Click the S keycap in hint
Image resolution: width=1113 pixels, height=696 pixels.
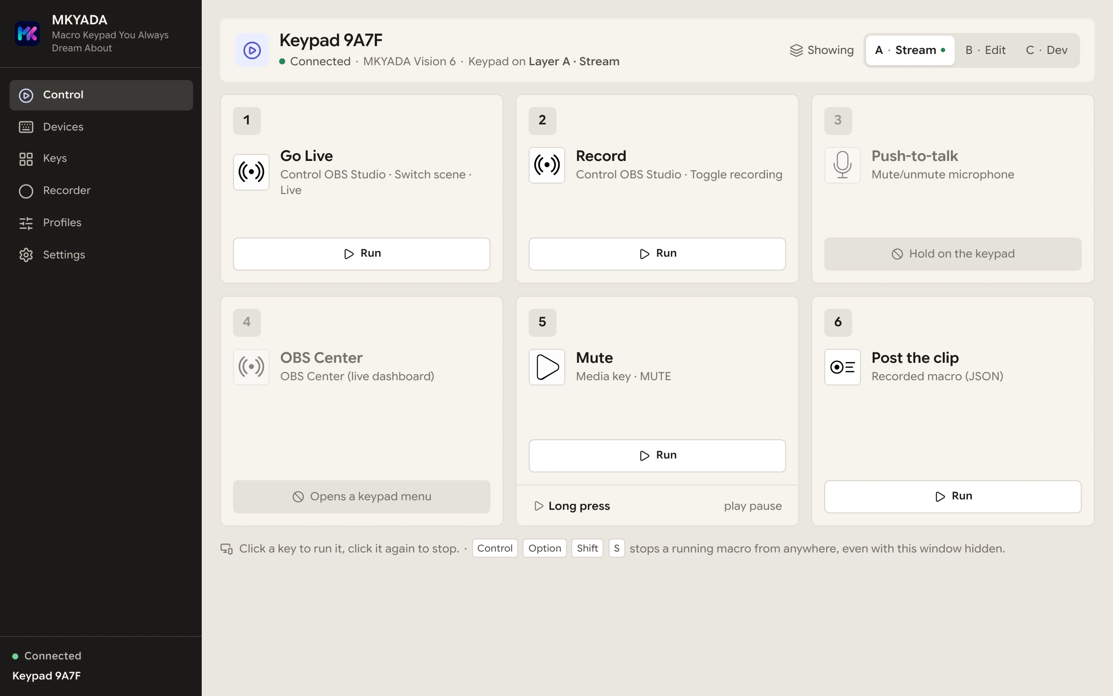click(616, 548)
